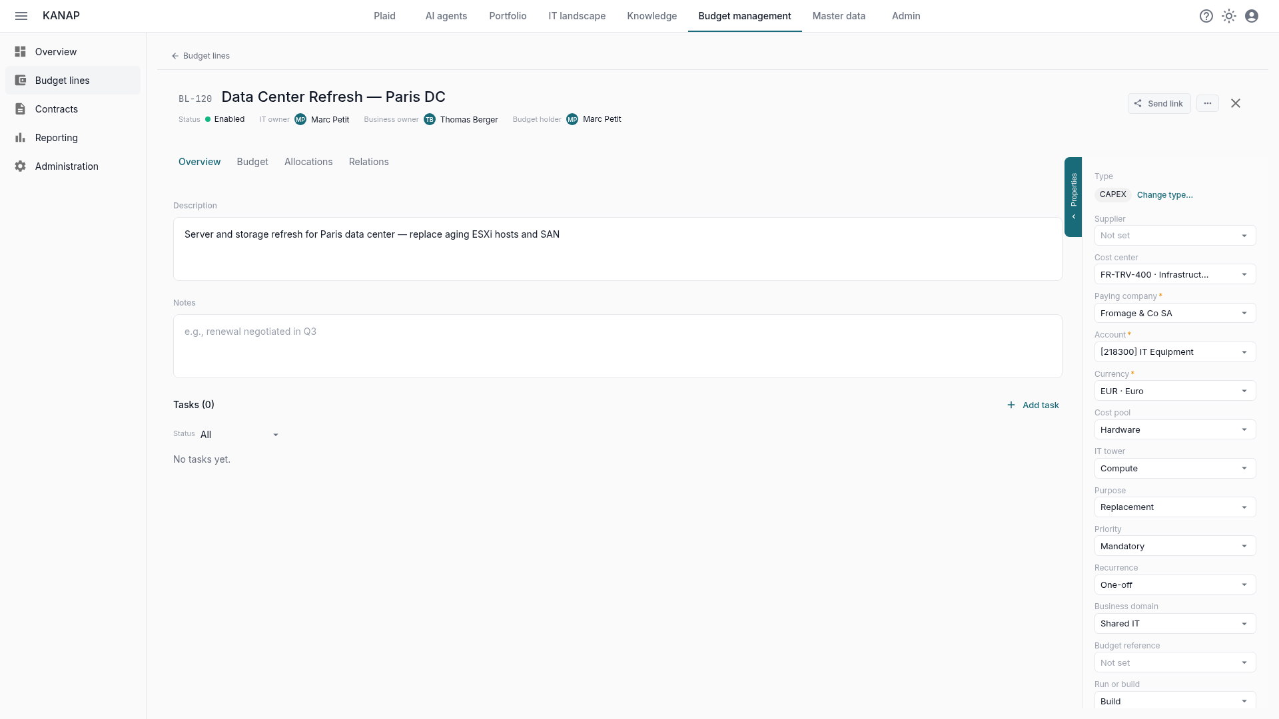Click into the Notes text field
Viewport: 1279px width, 719px height.
point(618,346)
